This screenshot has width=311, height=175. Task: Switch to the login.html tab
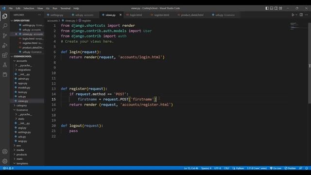pyautogui.click(x=136, y=15)
